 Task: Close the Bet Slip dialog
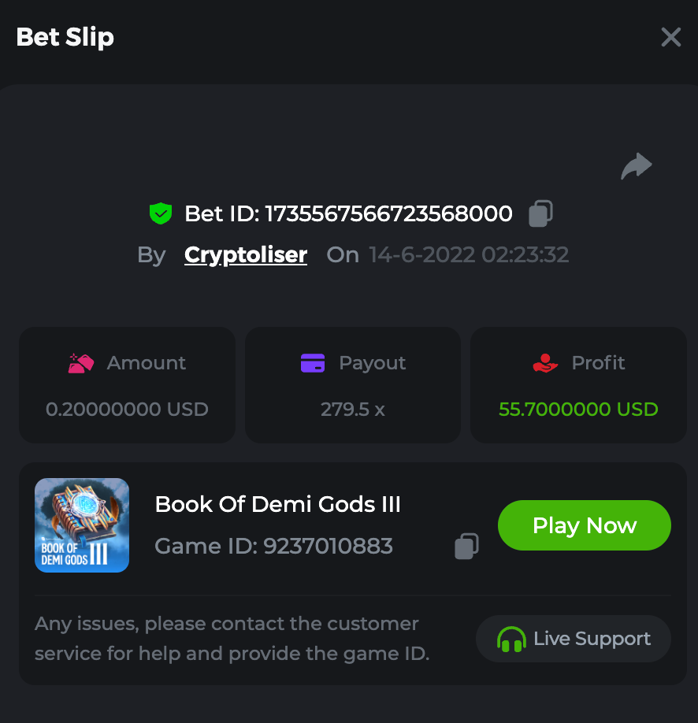coord(670,37)
